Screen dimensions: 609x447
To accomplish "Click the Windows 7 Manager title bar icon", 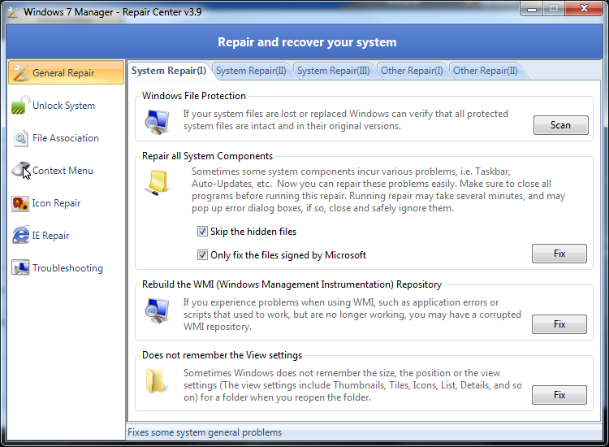I will click(x=12, y=12).
